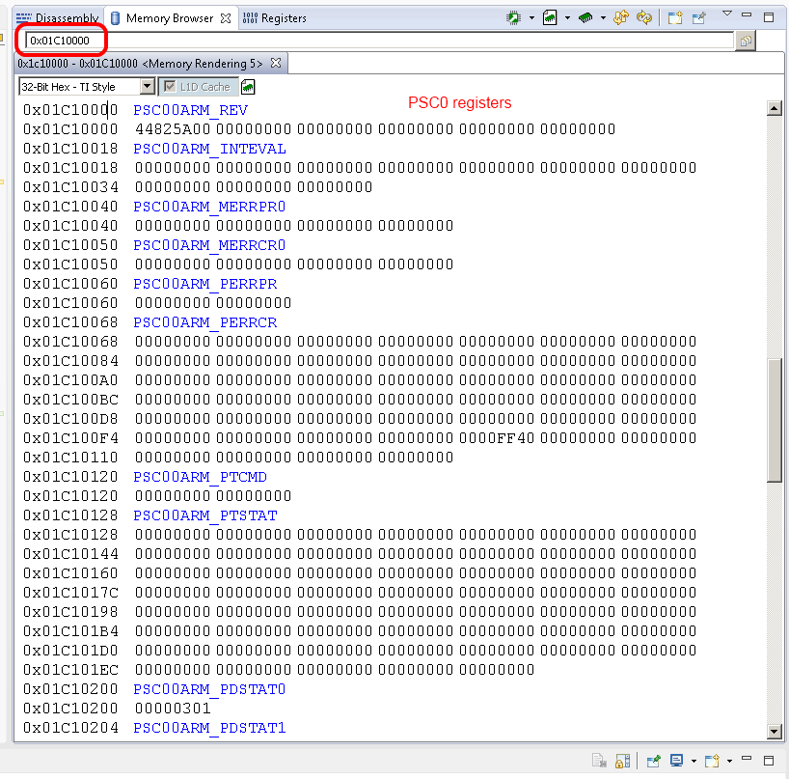Open dropdown next to the save memory icon
Screen dimensions: 789x779
567,18
